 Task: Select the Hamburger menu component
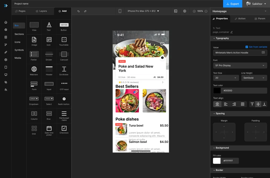(x=64, y=114)
